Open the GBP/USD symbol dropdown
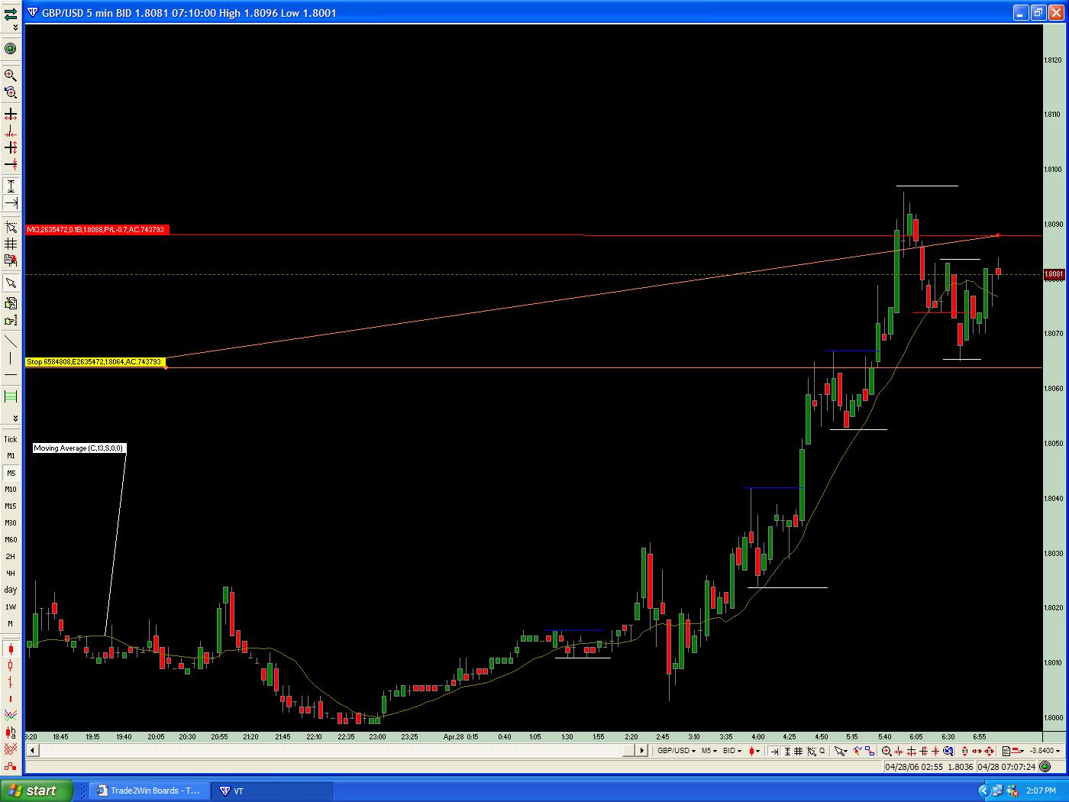This screenshot has width=1069, height=802. point(677,751)
